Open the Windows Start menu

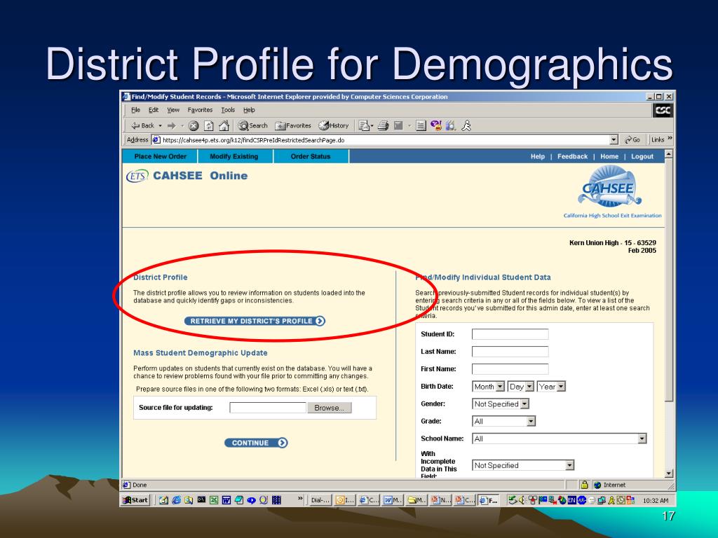point(135,500)
